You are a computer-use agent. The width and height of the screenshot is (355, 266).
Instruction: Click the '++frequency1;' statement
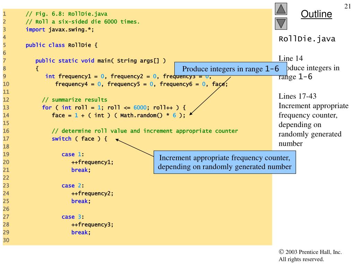92,162
